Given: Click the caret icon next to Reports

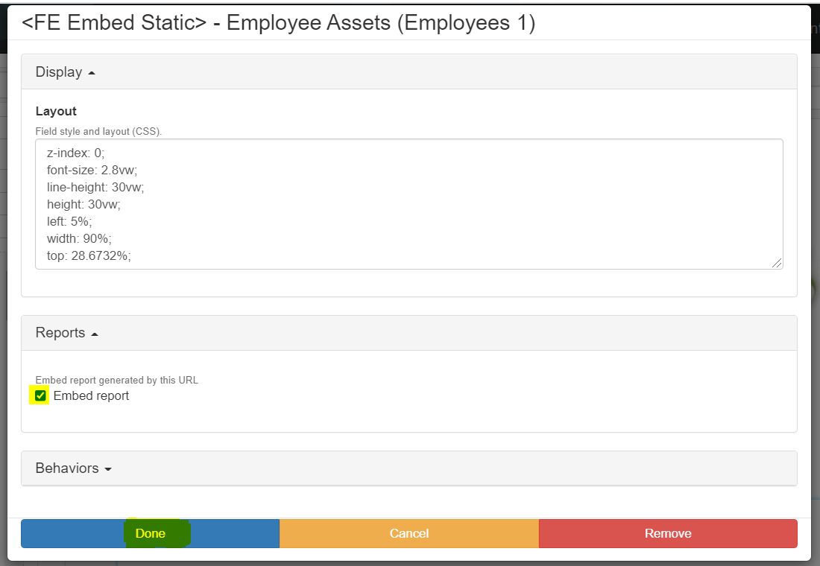Looking at the screenshot, I should [95, 334].
